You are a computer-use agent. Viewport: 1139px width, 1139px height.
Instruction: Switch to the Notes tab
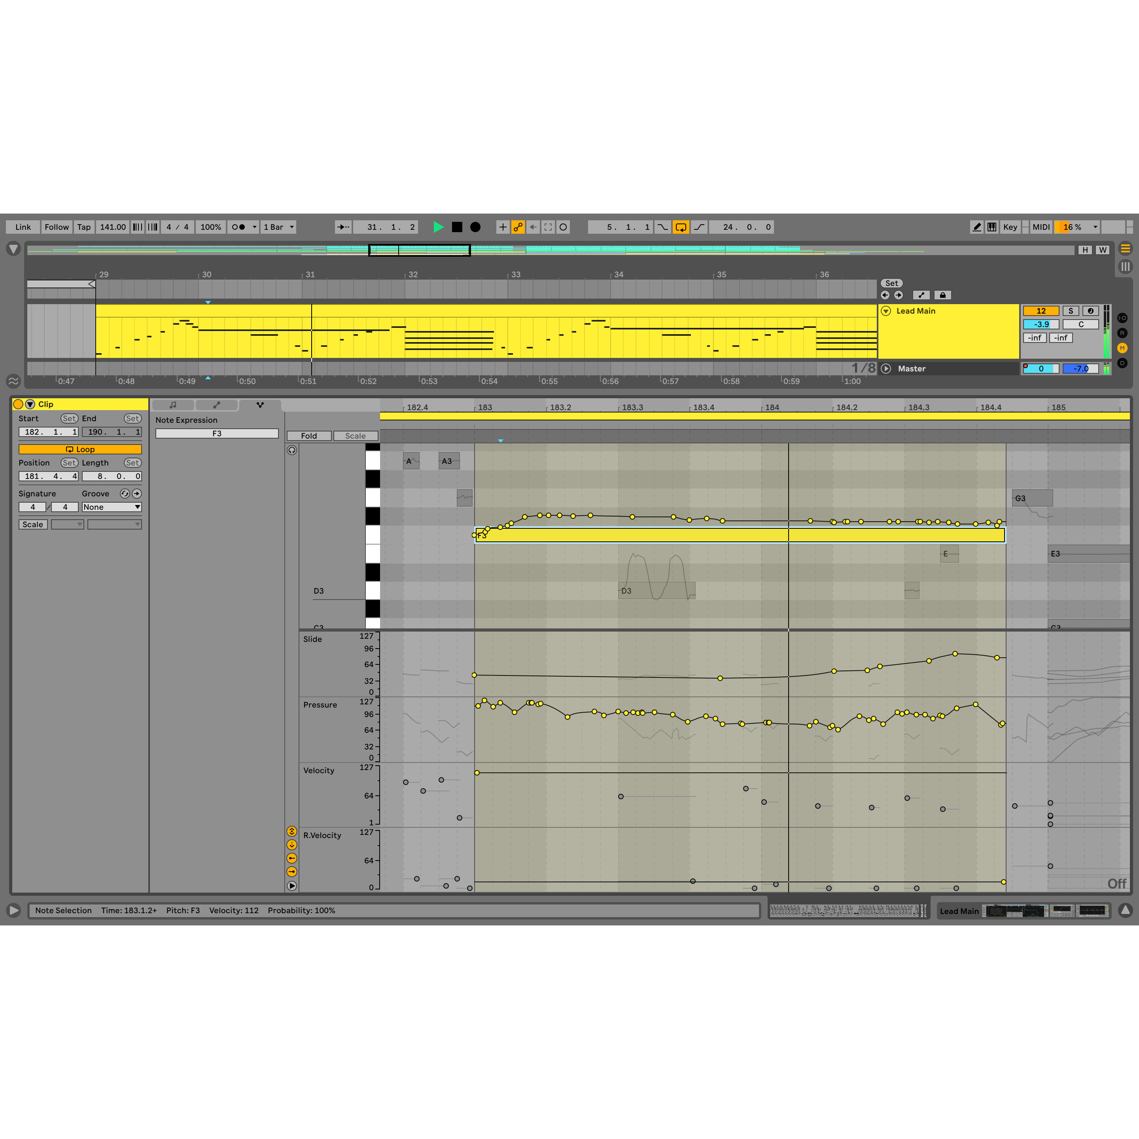[173, 405]
